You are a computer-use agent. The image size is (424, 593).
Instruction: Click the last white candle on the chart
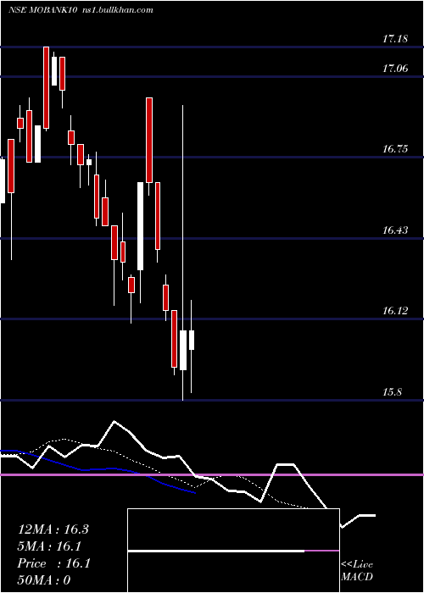coord(192,340)
